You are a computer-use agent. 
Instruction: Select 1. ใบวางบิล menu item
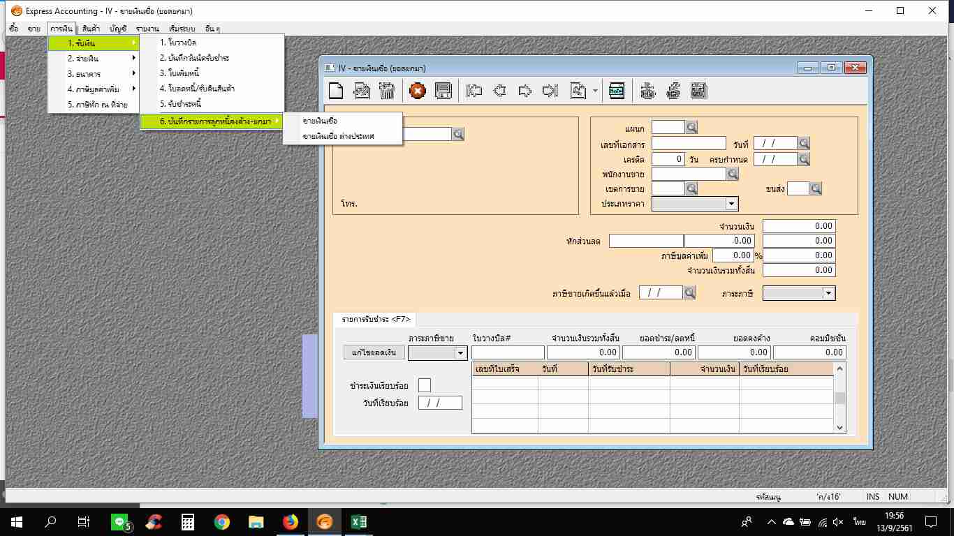212,43
